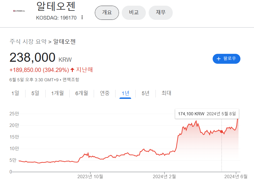This screenshot has width=254, height=183.
Task: Click the 2023년 10월 axis label
Action: click(90, 176)
